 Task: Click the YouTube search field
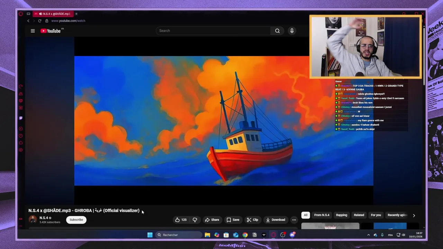[x=213, y=31]
